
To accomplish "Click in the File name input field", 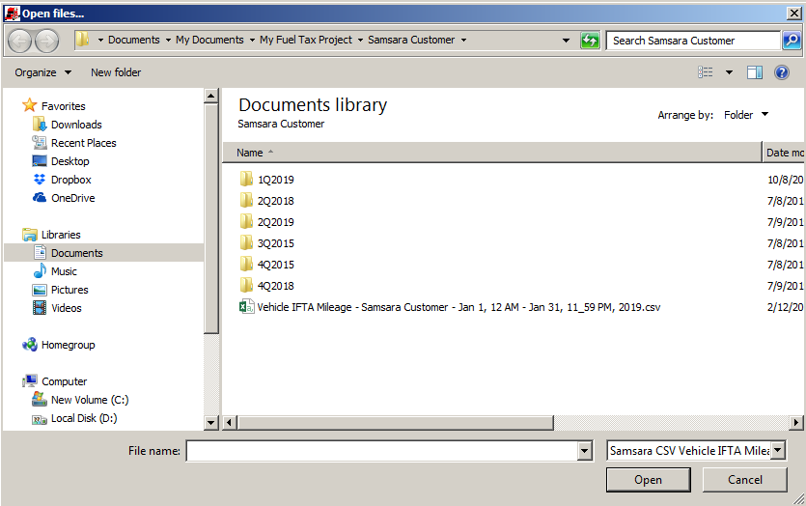I will pyautogui.click(x=382, y=451).
